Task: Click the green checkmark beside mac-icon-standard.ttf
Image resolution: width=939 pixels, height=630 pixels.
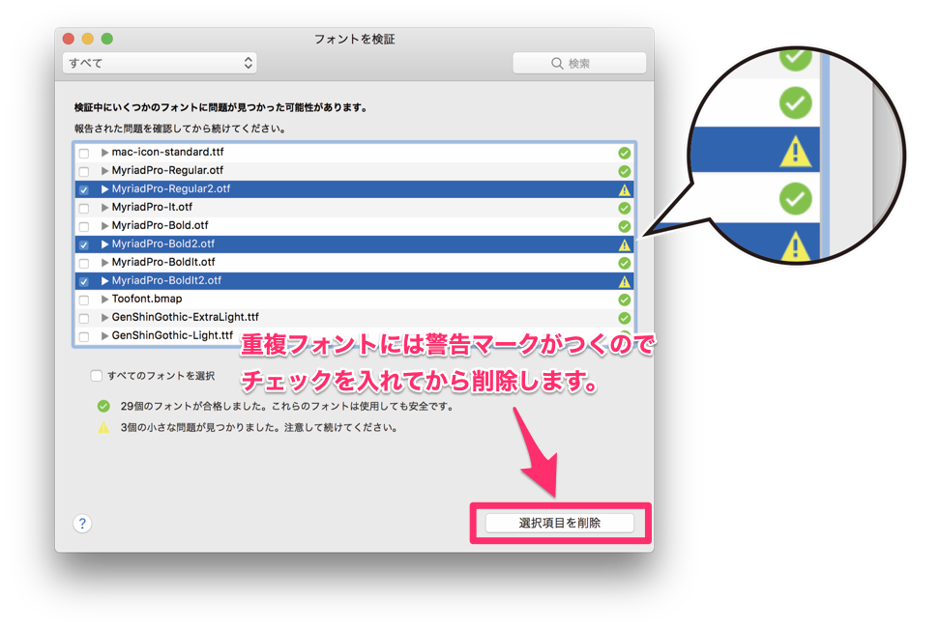Action: (624, 152)
